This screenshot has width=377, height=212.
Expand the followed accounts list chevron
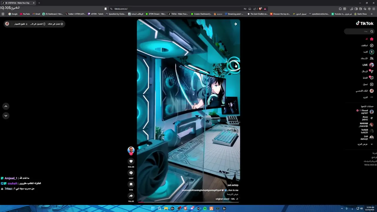[372, 144]
